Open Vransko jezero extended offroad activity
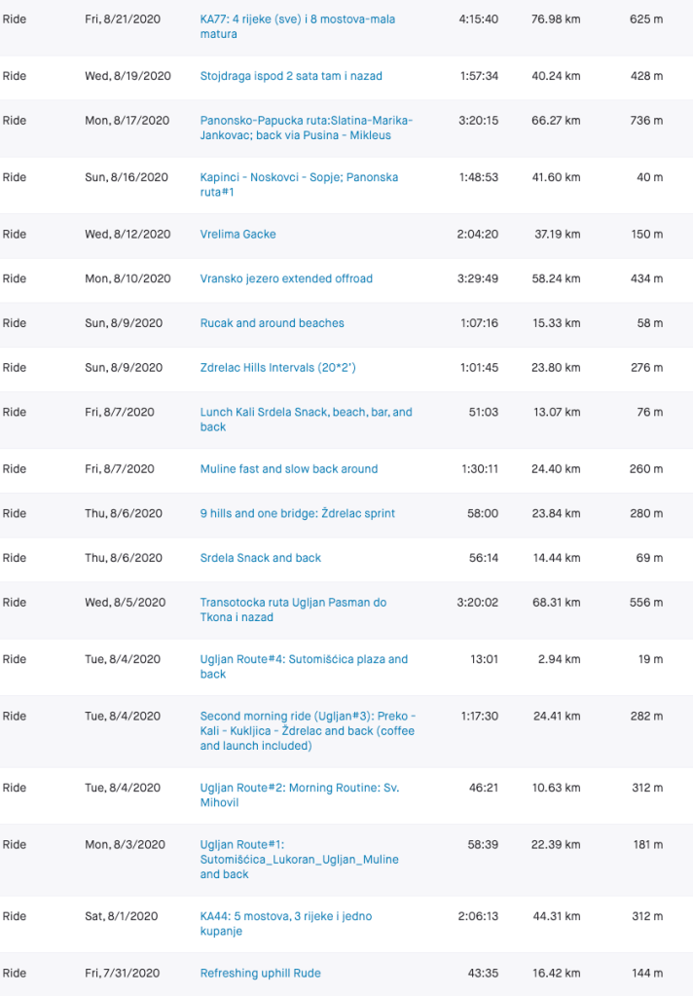This screenshot has height=996, width=693. (286, 278)
